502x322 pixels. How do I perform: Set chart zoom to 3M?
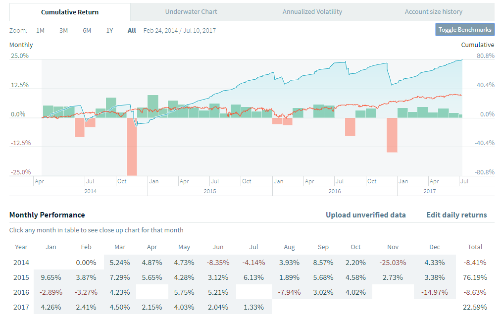pos(63,30)
